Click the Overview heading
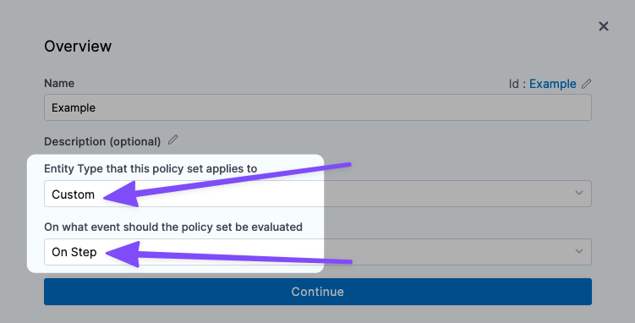This screenshot has width=635, height=323. pos(78,47)
